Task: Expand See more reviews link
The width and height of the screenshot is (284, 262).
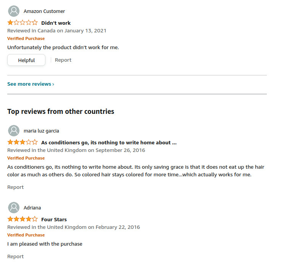Action: click(x=31, y=84)
